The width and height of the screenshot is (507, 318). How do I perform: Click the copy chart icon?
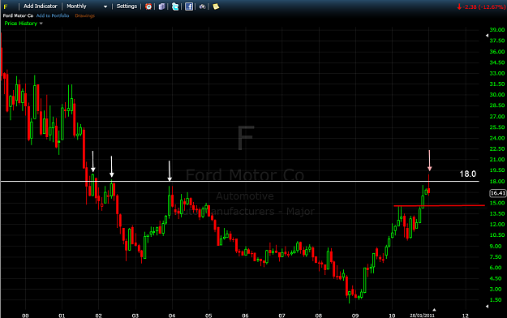[x=161, y=6]
